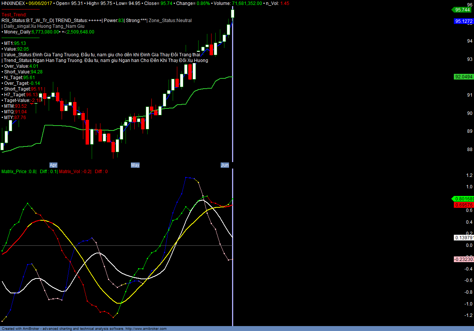
Task: Click the Money_Daily value text
Action: [48, 32]
